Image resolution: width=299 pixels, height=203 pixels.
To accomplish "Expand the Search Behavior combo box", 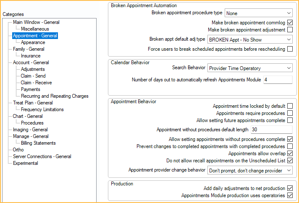I will click(250, 68).
